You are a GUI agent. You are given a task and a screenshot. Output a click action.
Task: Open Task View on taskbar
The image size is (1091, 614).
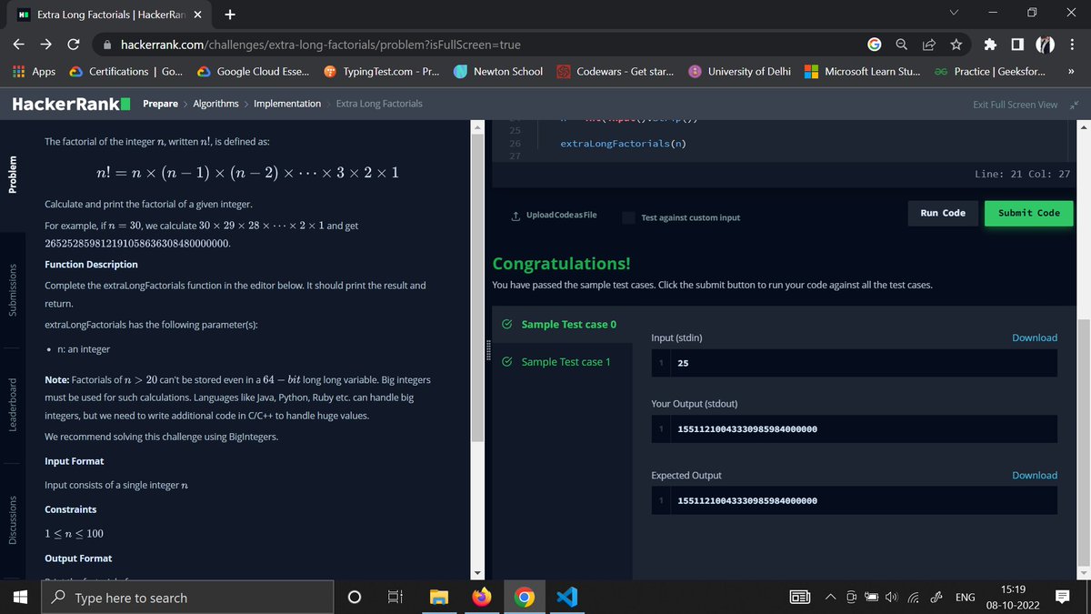(395, 598)
